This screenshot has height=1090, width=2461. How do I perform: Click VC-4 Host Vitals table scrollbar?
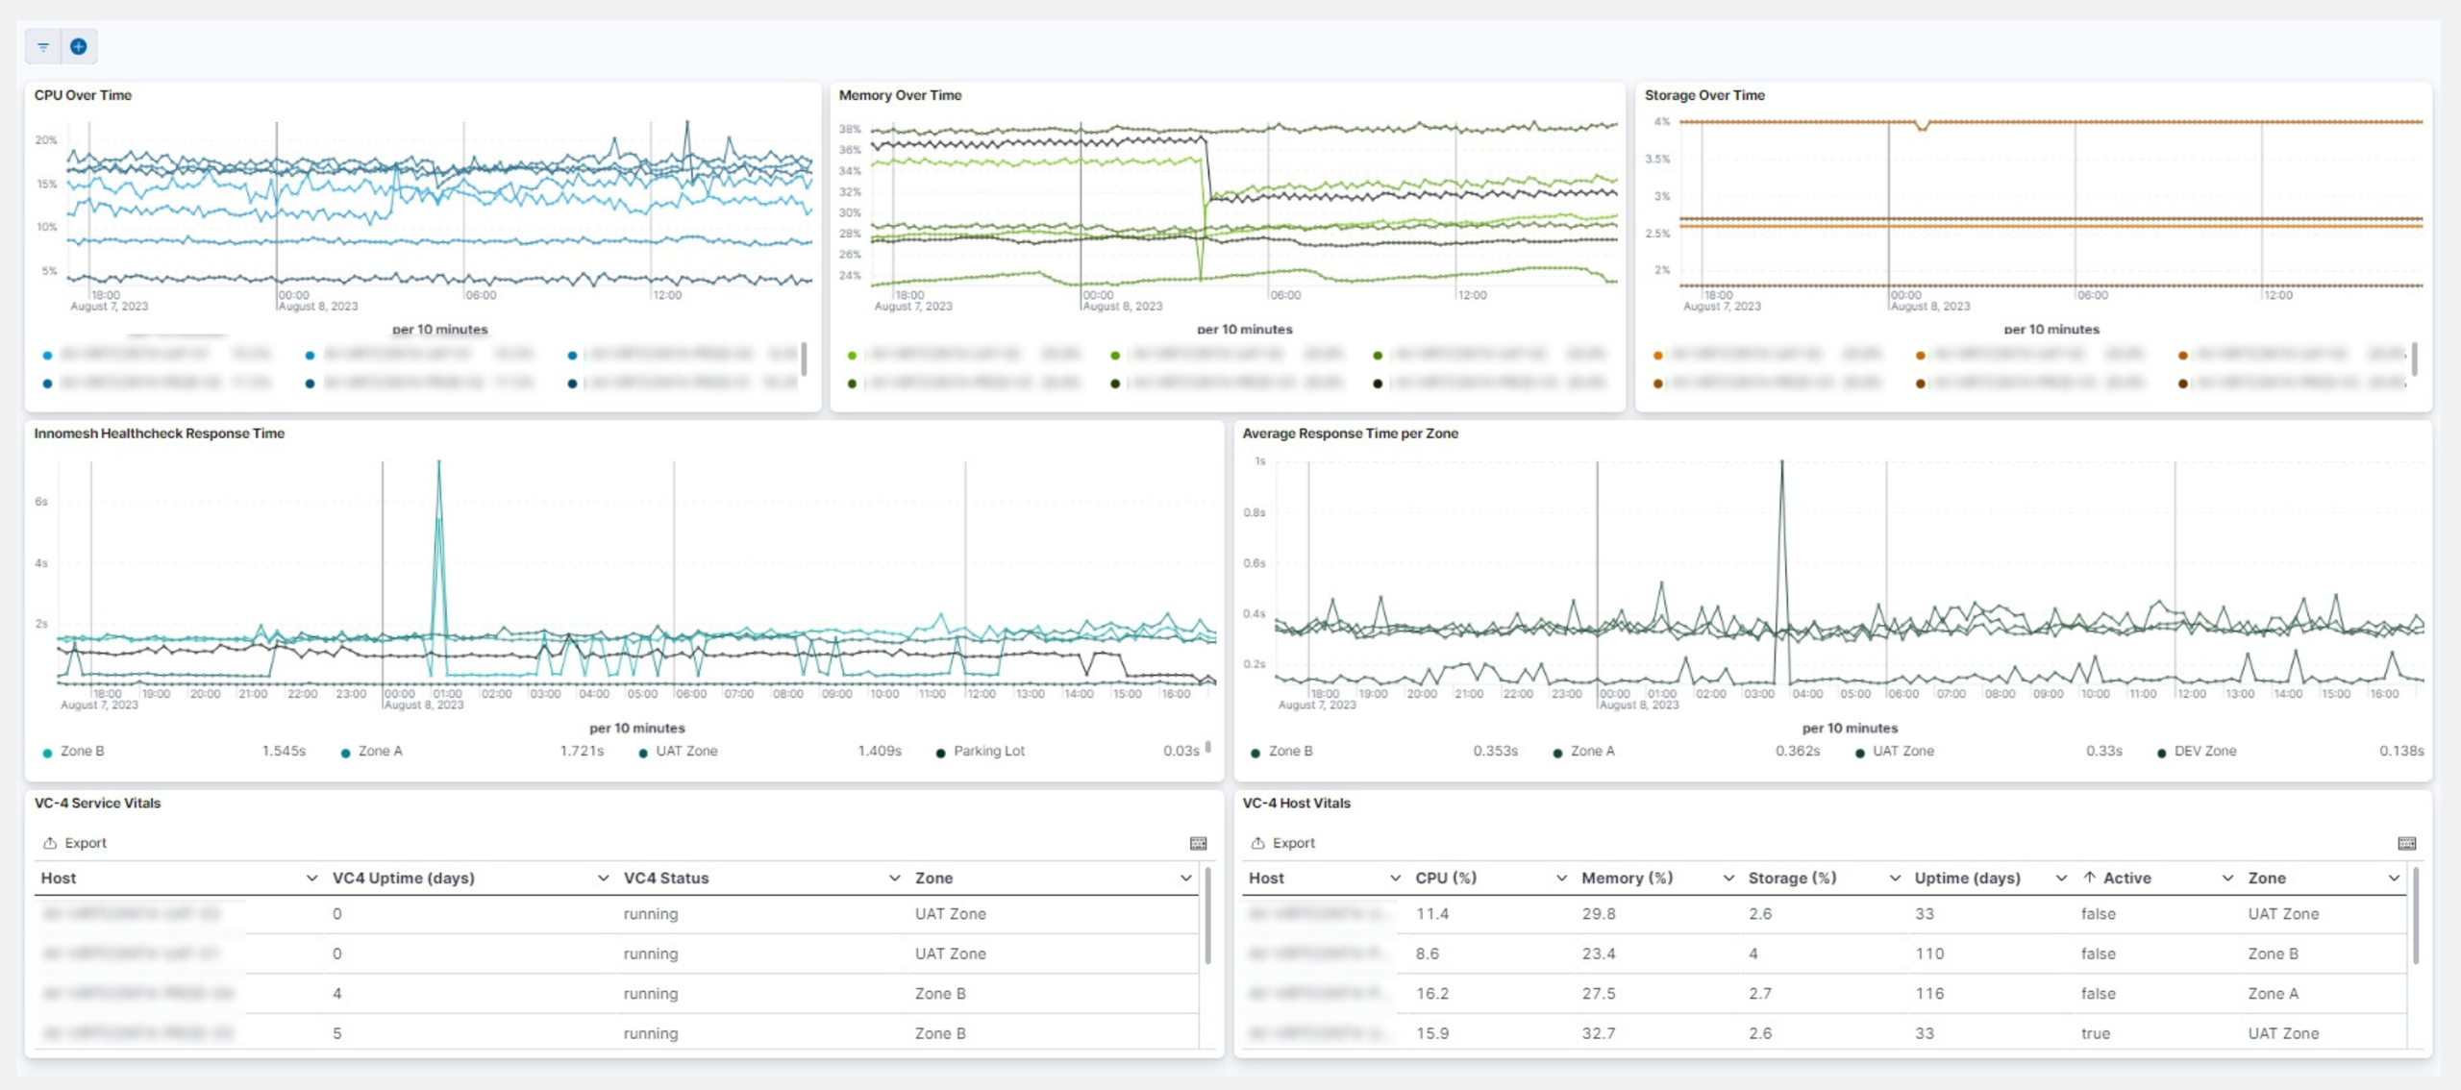2415,916
